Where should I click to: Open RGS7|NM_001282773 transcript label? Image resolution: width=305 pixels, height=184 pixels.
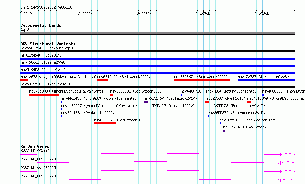coord(38,176)
